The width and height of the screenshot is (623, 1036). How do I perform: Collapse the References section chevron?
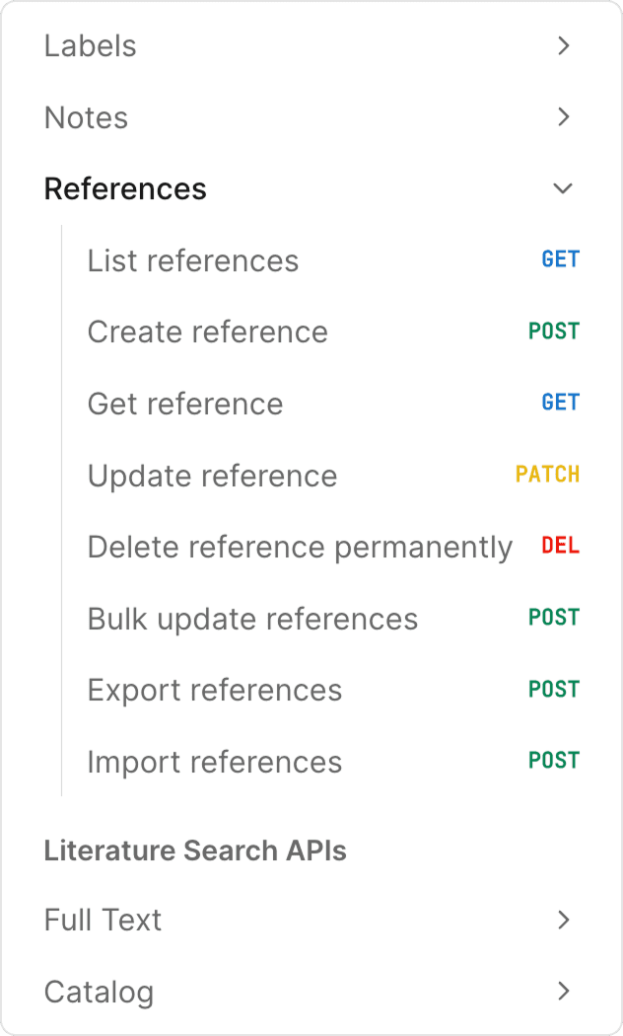(563, 188)
